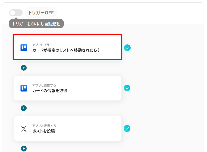Click the truncated ellipsis in the trigger title
207x152 pixels.
[x=101, y=50]
